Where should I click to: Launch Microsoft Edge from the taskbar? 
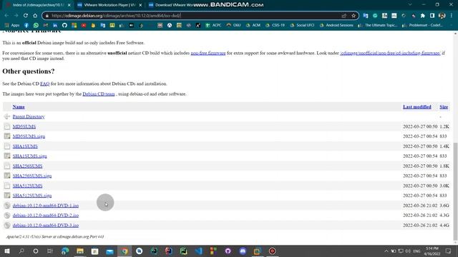pos(65,251)
